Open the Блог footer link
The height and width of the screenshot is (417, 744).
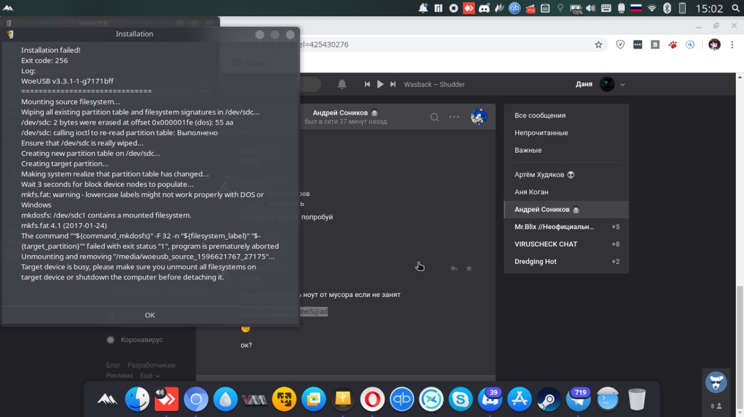tap(113, 365)
